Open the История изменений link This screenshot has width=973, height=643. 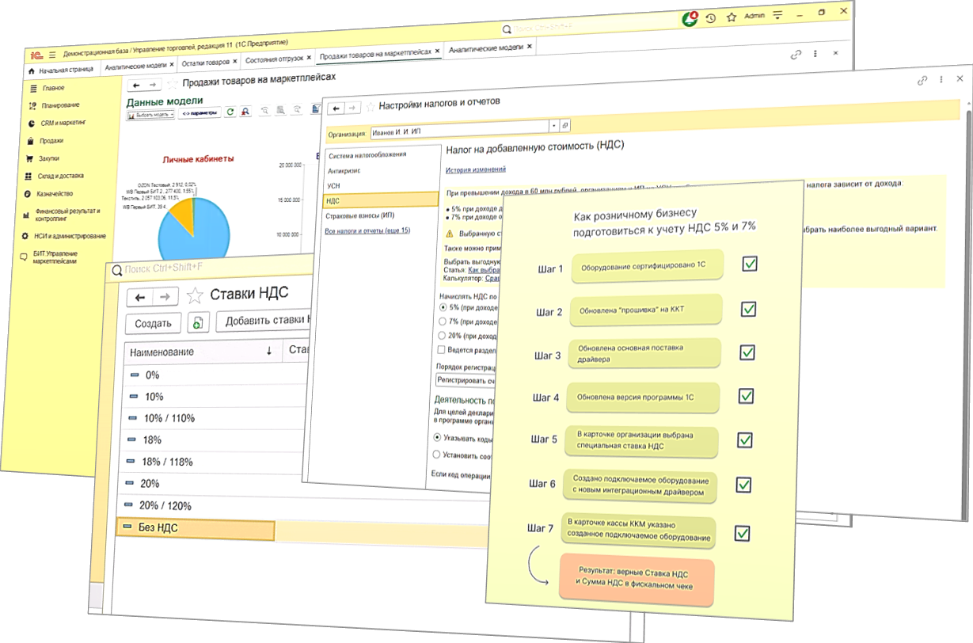tap(475, 169)
